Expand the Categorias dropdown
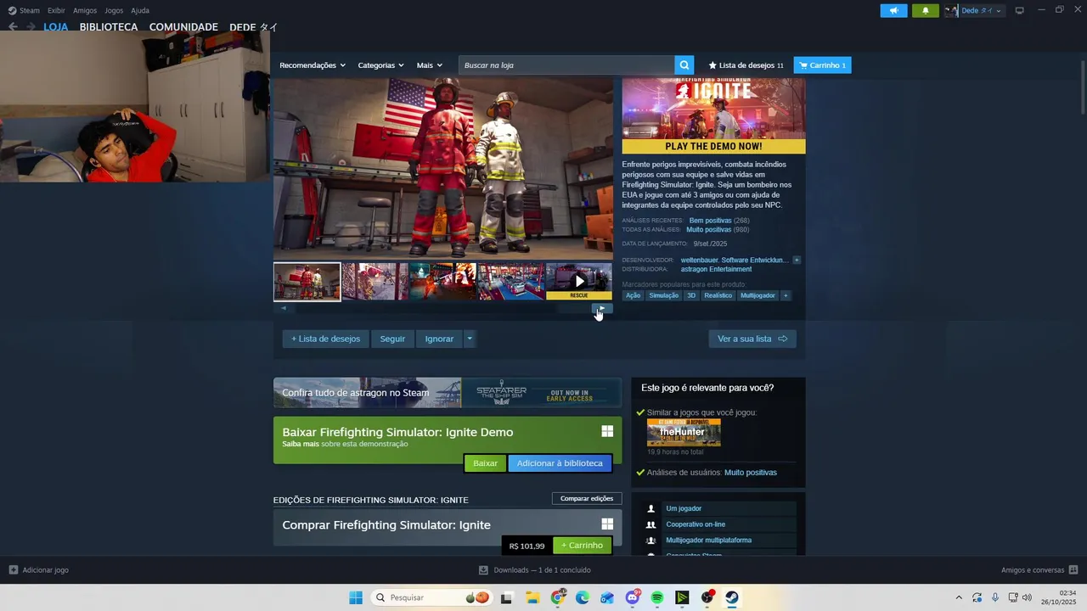The width and height of the screenshot is (1087, 611). (381, 65)
